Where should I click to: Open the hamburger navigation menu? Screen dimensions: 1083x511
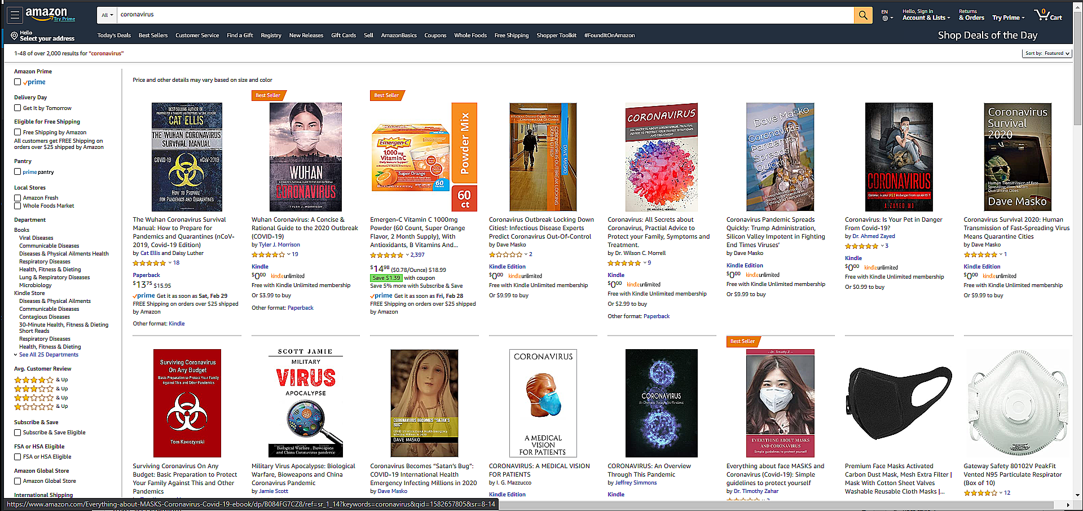[15, 15]
